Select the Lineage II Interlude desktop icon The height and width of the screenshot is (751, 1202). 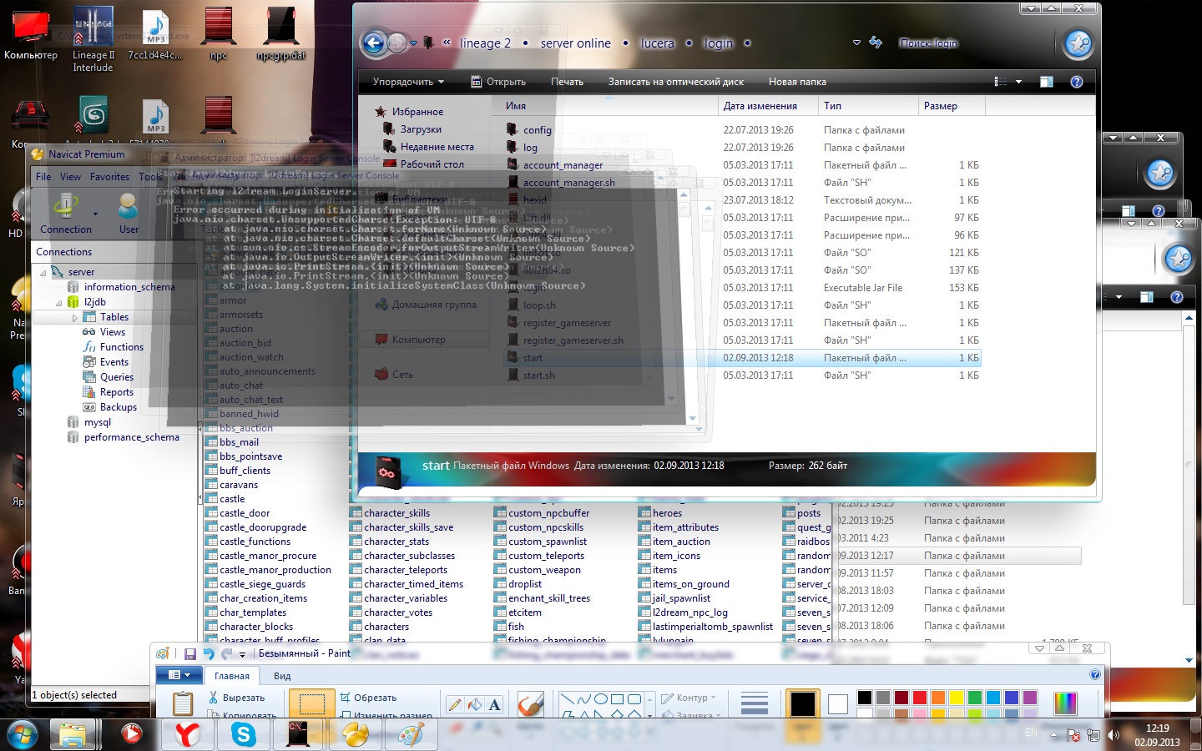tap(93, 40)
